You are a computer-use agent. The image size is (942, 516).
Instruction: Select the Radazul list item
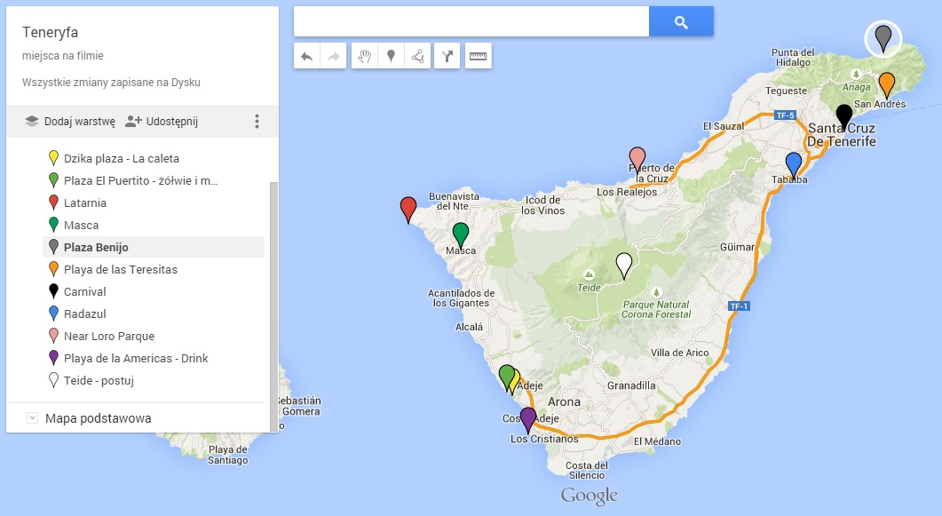[154, 314]
